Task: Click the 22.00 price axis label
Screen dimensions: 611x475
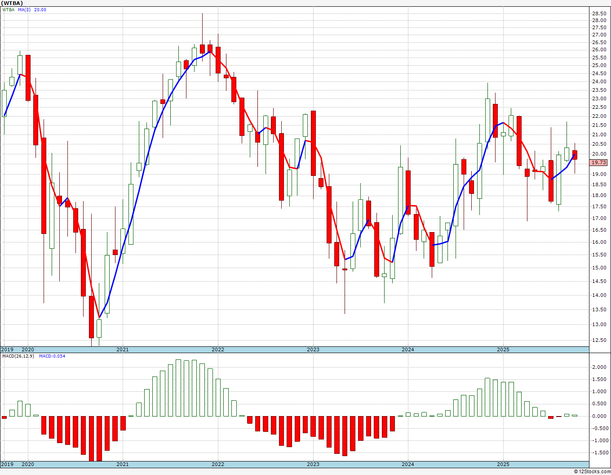Action: click(x=599, y=116)
